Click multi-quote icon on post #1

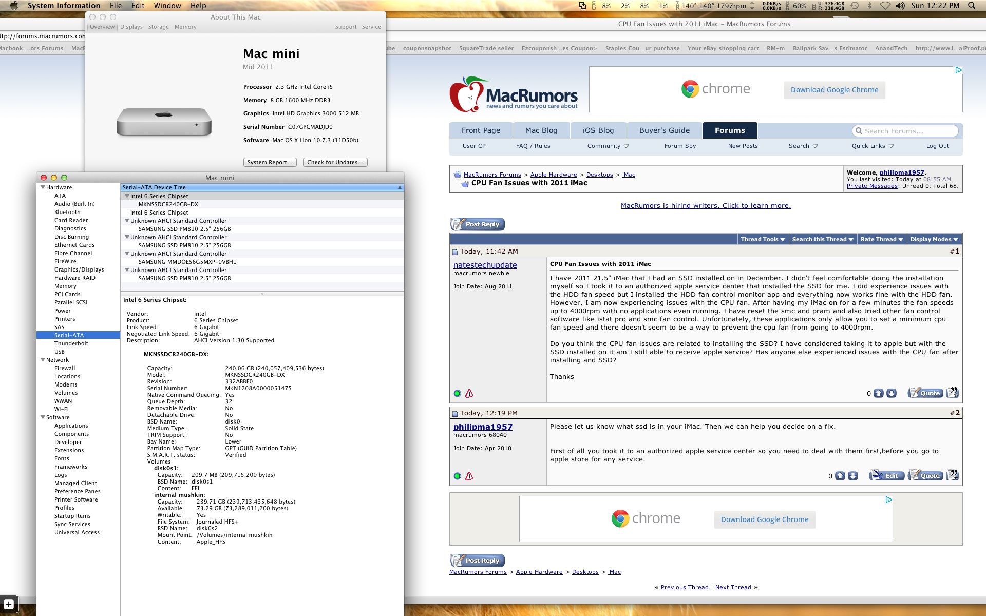953,393
